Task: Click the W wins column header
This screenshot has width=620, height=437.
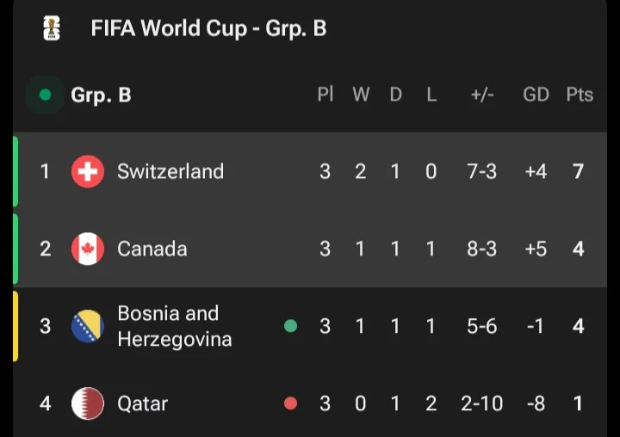Action: tap(361, 95)
